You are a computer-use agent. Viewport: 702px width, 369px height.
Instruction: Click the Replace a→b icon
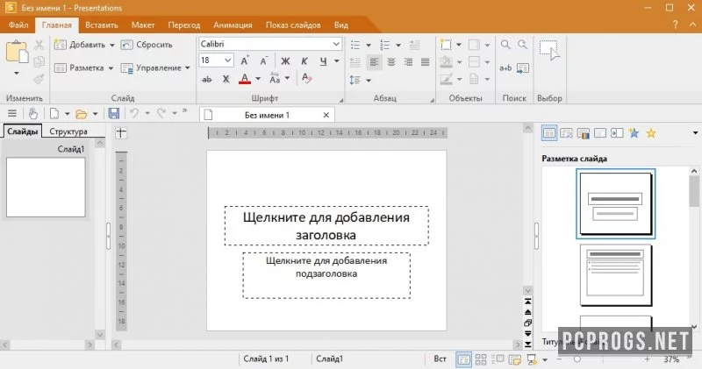pyautogui.click(x=505, y=68)
